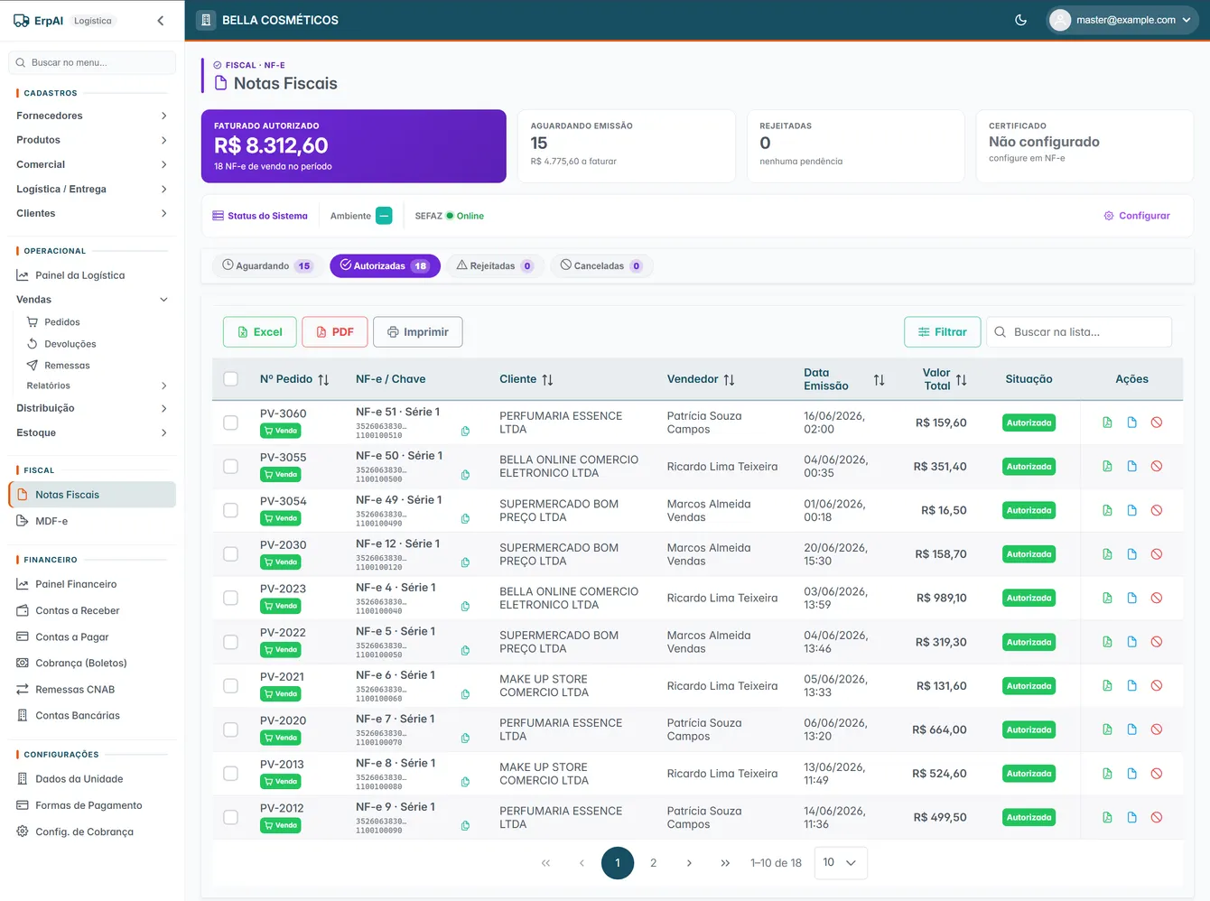
Task: Click the Configurar link
Action: pyautogui.click(x=1137, y=216)
